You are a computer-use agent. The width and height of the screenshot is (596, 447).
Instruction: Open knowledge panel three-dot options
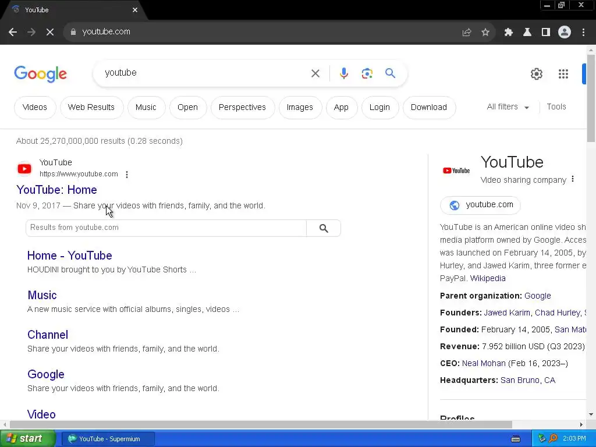pos(573,179)
